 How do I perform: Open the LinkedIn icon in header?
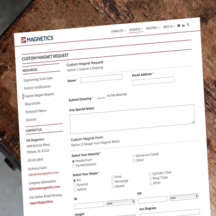pyautogui.click(x=183, y=25)
